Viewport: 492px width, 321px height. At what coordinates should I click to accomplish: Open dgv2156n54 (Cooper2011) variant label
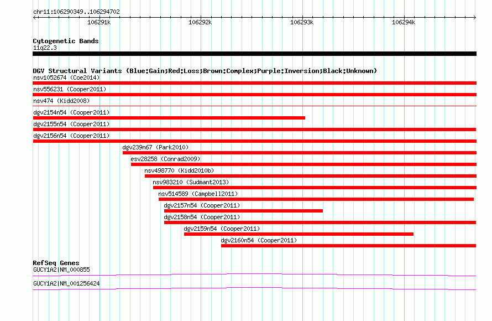coord(71,136)
